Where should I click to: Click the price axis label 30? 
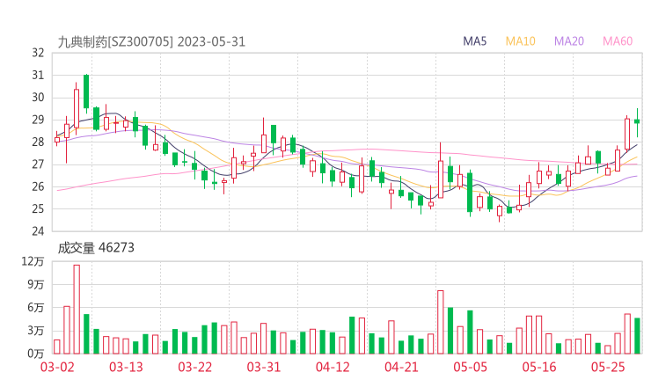click(38, 98)
